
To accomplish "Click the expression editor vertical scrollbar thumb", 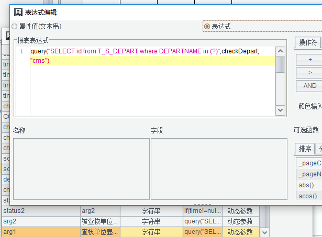I will [x=280, y=65].
